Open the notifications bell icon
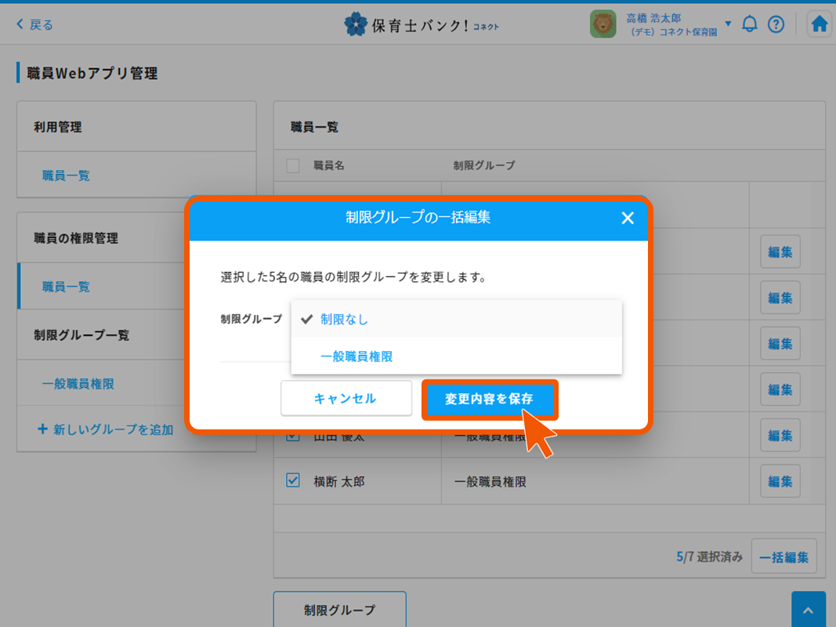The height and width of the screenshot is (627, 836). tap(750, 24)
